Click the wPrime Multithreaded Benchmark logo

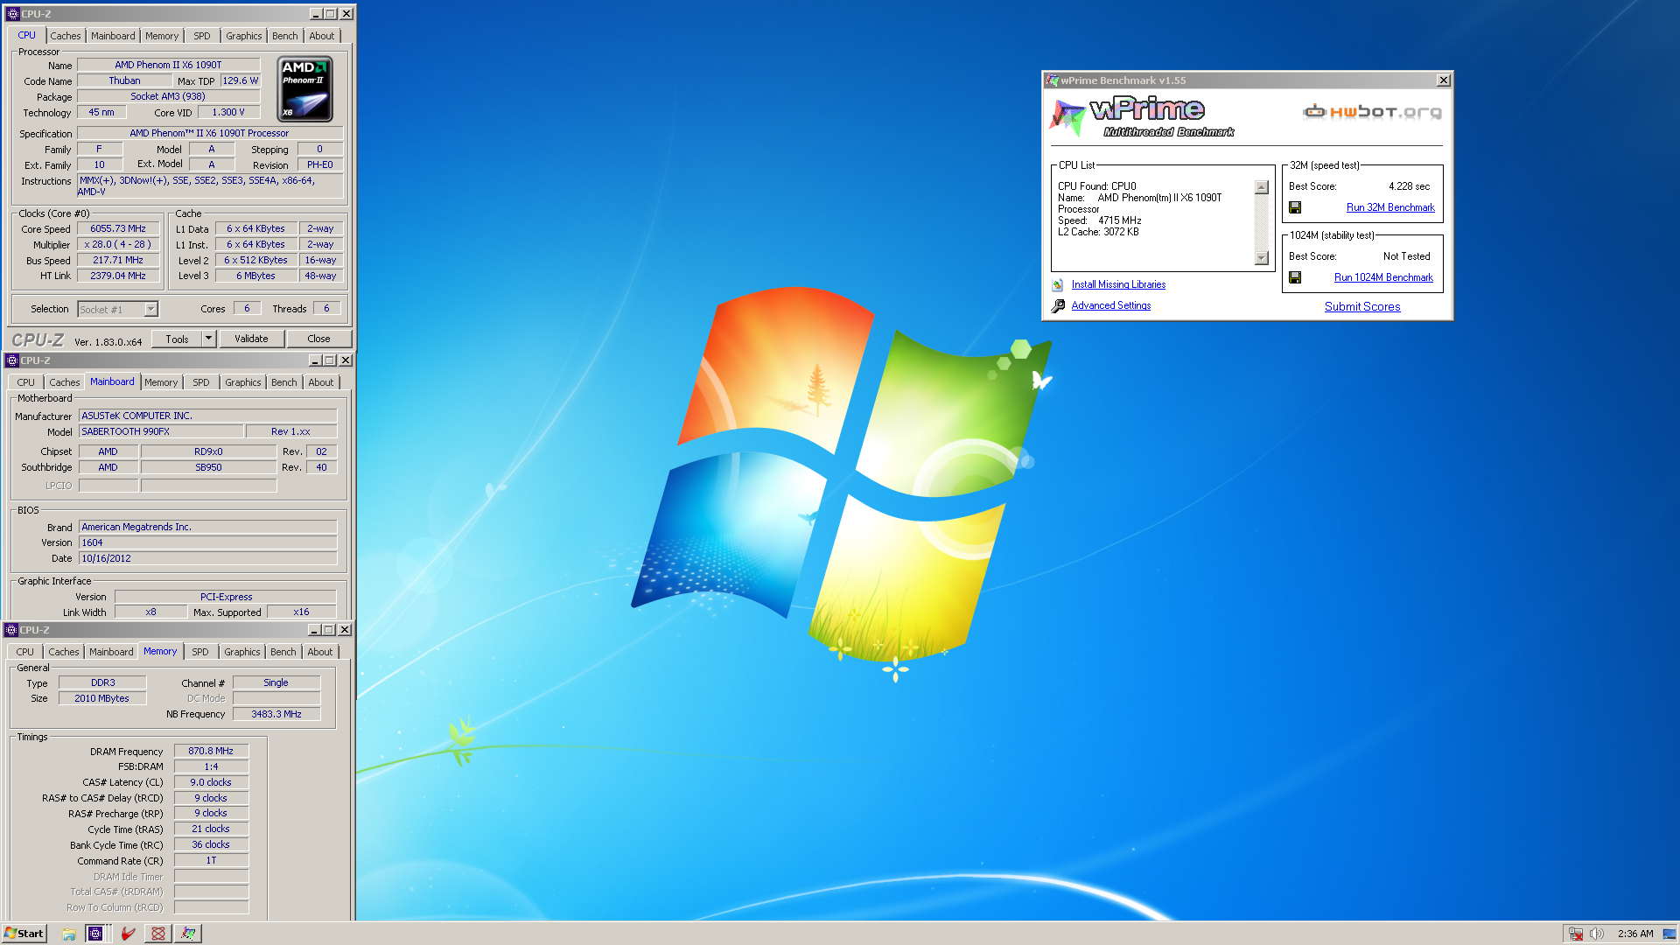click(x=1142, y=116)
